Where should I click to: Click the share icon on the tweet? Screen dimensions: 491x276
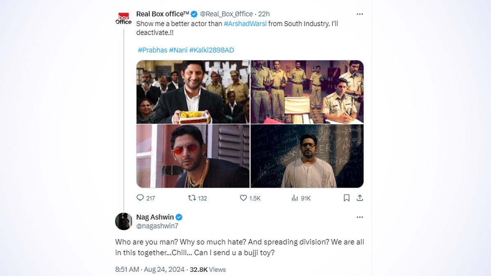click(x=360, y=198)
